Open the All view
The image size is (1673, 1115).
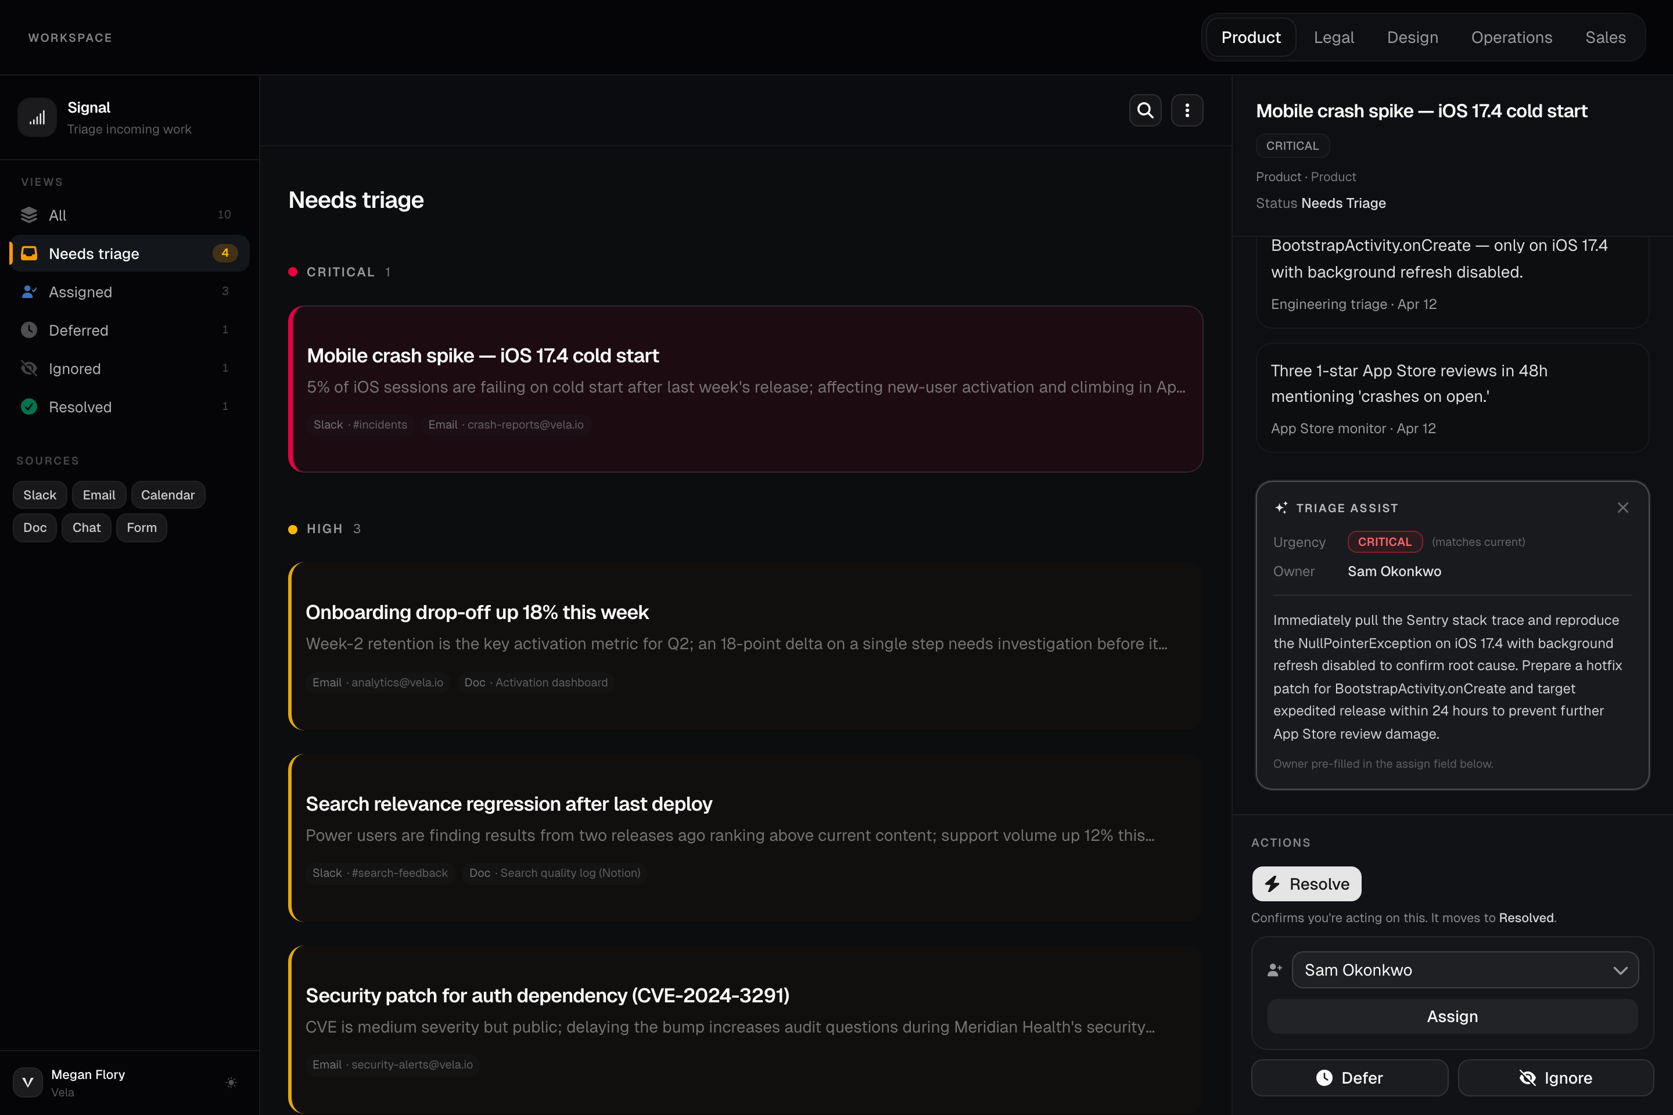130,215
